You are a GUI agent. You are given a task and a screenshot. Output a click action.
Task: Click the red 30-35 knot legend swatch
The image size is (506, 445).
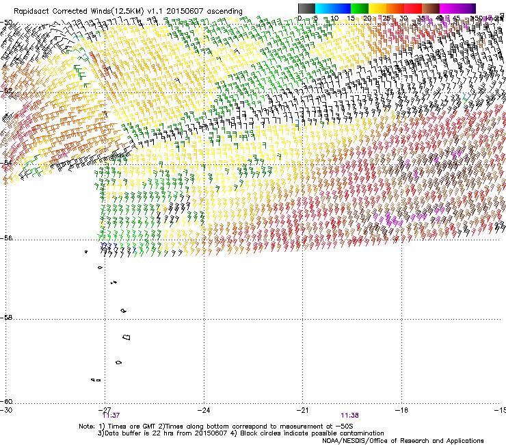(x=413, y=8)
